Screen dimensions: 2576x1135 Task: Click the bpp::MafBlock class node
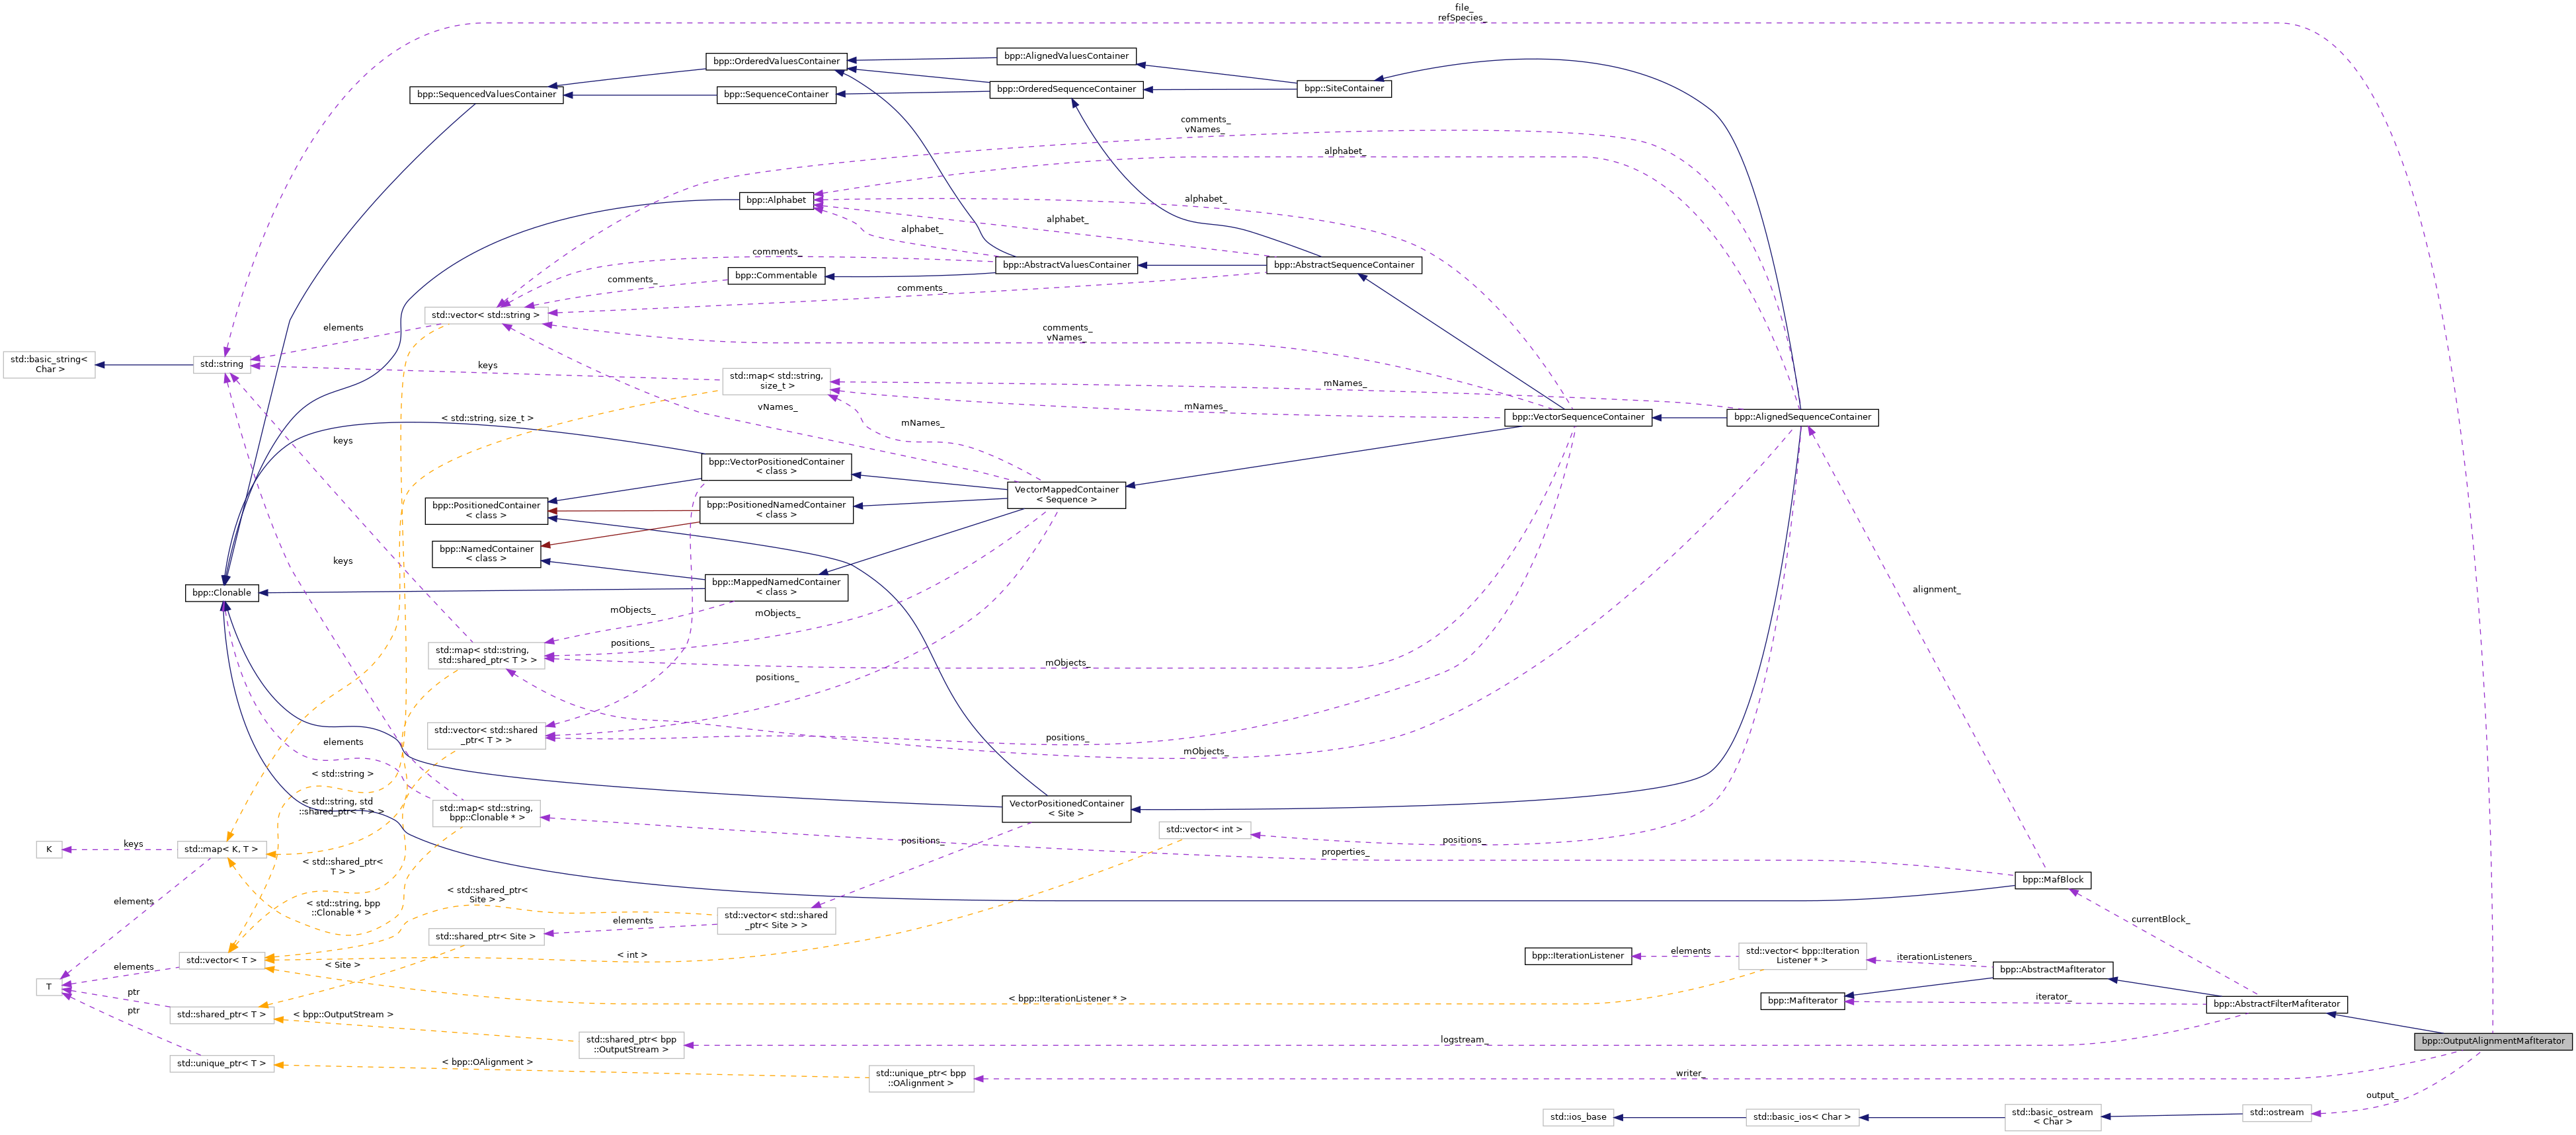pyautogui.click(x=2052, y=880)
